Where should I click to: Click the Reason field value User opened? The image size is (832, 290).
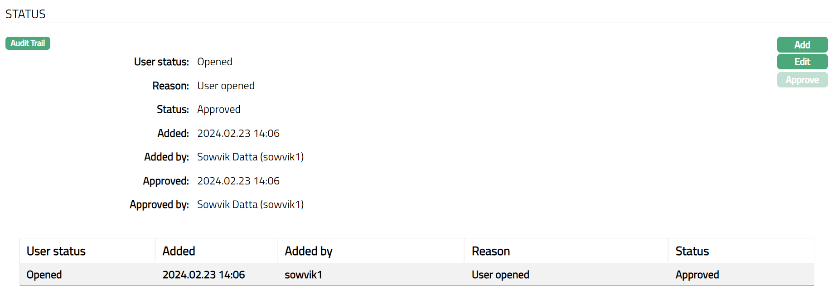(226, 86)
